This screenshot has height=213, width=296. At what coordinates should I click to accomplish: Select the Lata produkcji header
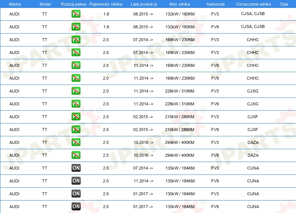(x=143, y=4)
